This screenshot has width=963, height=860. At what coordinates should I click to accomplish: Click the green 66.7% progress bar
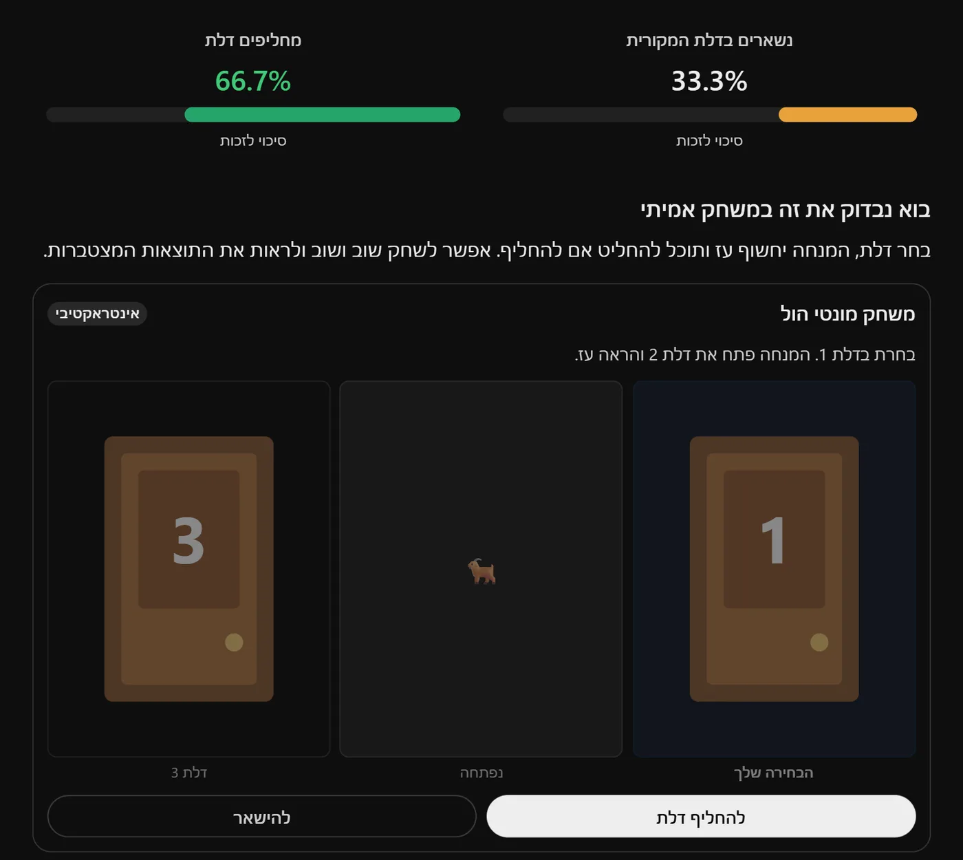(322, 115)
